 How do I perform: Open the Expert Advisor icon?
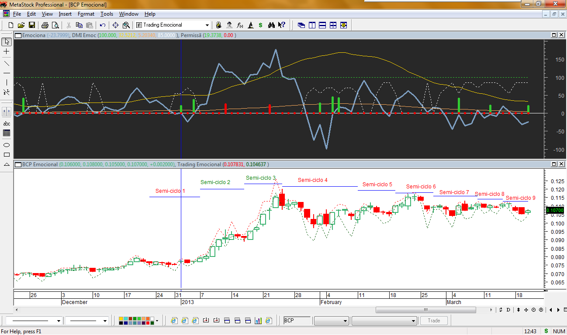218,25
